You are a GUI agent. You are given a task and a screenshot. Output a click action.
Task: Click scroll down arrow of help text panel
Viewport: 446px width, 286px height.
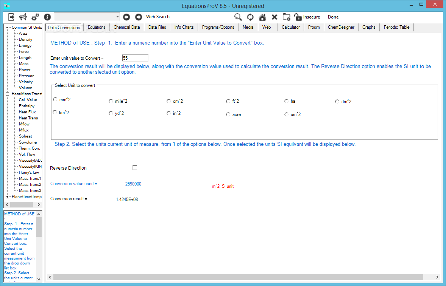pyautogui.click(x=39, y=279)
